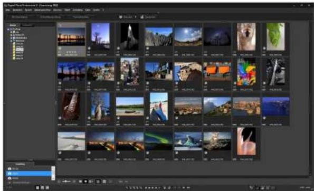Screen dimensions: 314x191
Task: Select the green aurora thumbnail
Action: (x=159, y=141)
